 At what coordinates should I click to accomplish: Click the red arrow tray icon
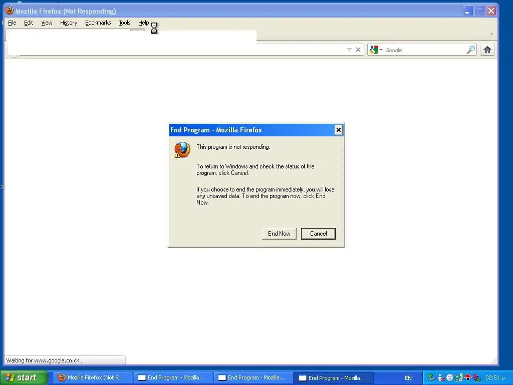pos(468,377)
